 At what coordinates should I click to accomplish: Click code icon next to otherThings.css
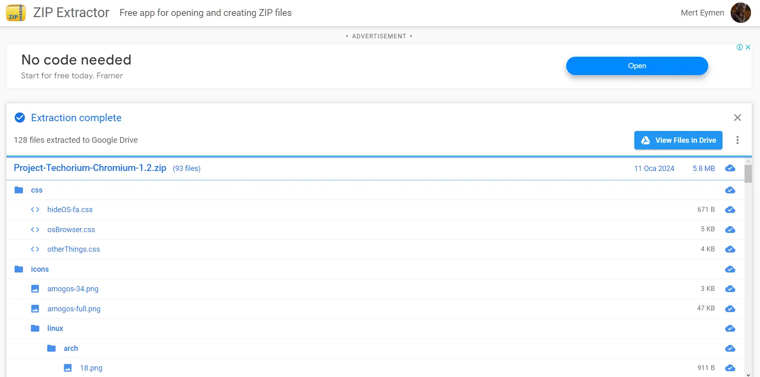click(x=35, y=249)
